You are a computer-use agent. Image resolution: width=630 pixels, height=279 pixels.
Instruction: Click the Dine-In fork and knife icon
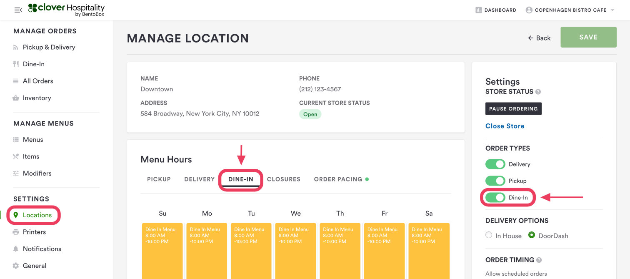pyautogui.click(x=16, y=64)
